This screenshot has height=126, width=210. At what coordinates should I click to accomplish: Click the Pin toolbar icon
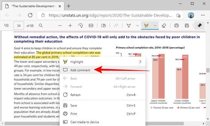(199, 25)
